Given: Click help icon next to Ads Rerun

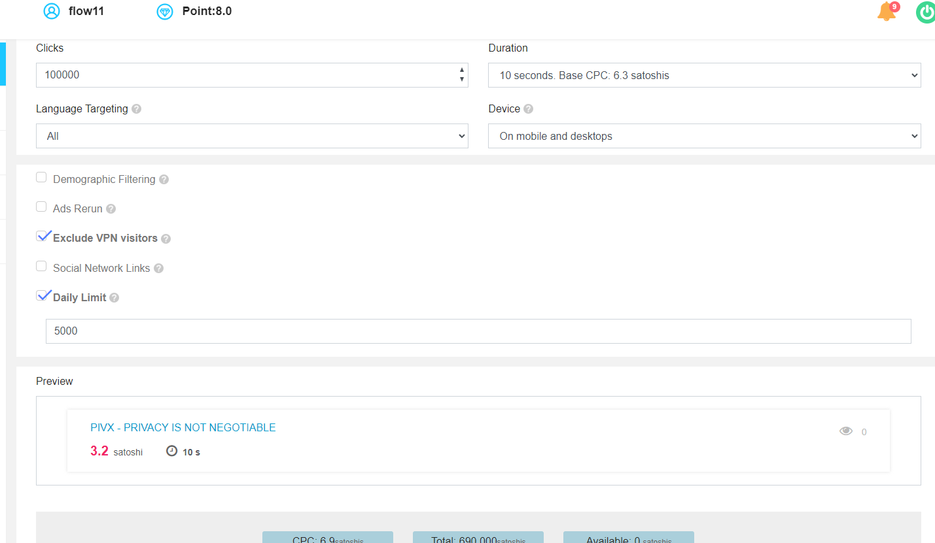Looking at the screenshot, I should [111, 209].
